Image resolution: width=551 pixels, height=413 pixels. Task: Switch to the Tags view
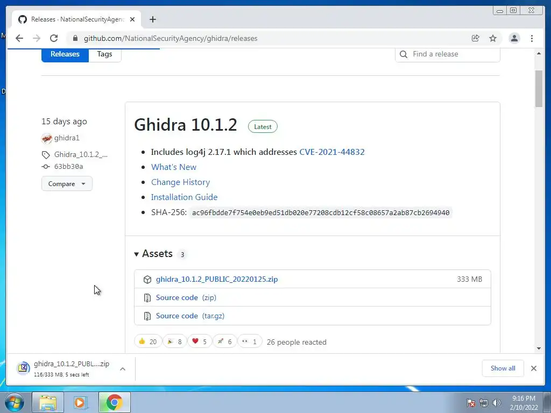pyautogui.click(x=105, y=54)
